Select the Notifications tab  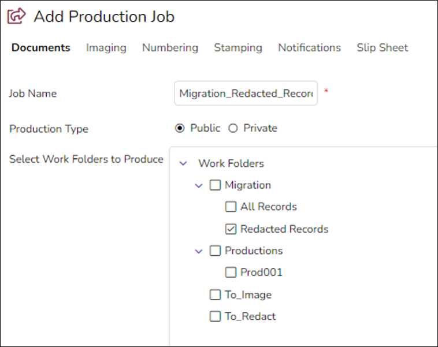tap(310, 48)
